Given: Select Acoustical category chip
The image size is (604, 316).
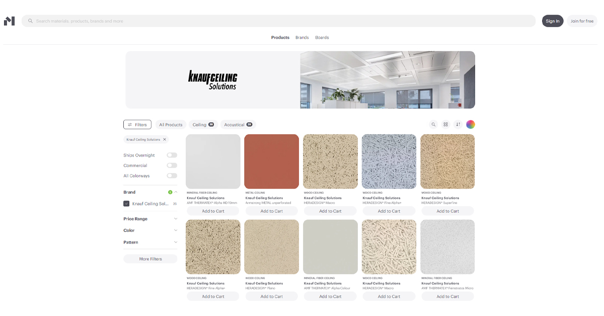Looking at the screenshot, I should (x=238, y=124).
